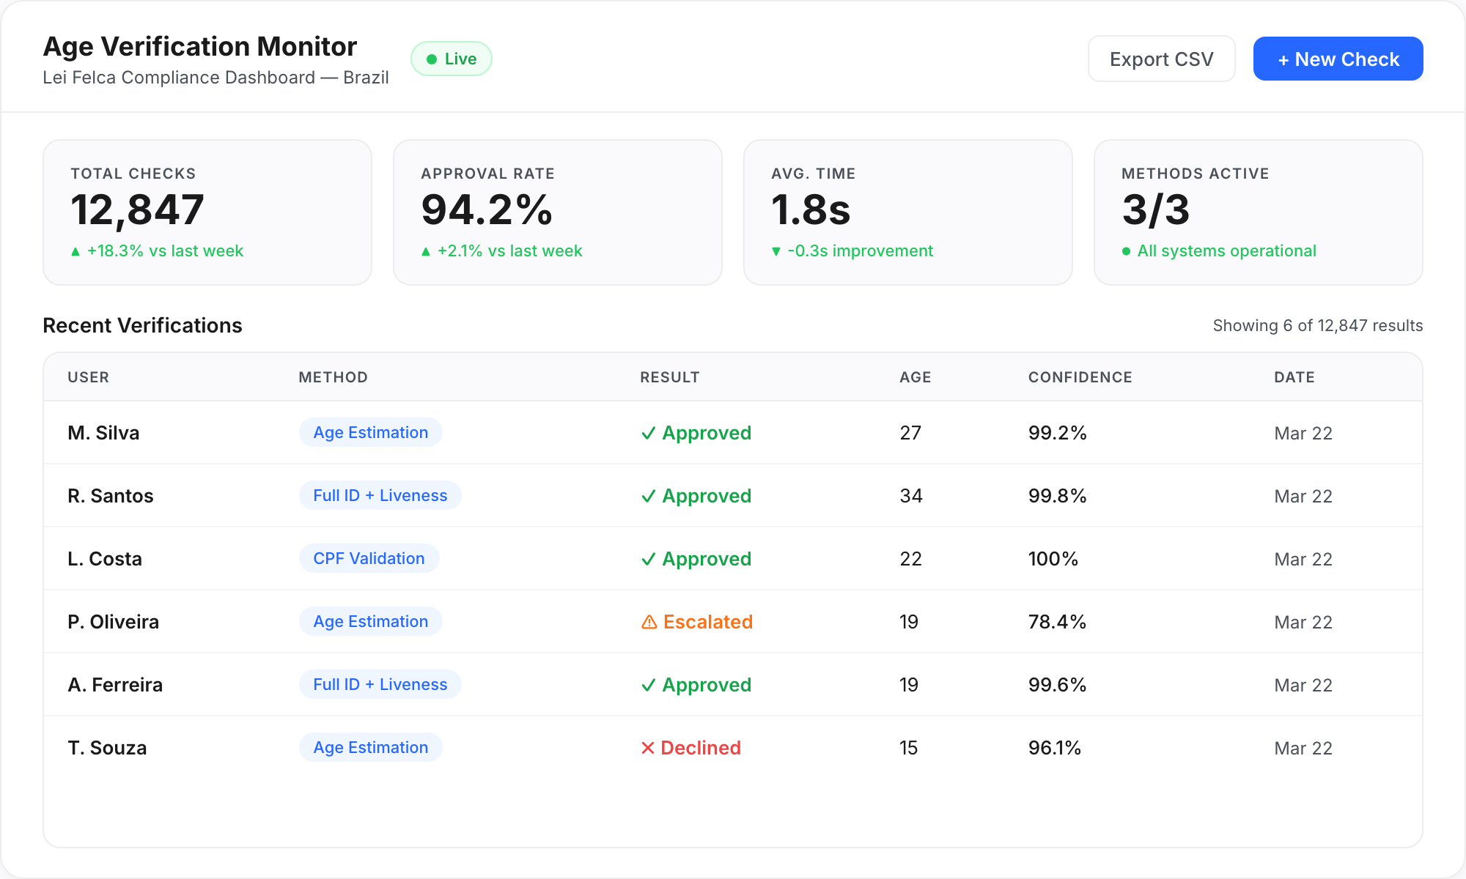This screenshot has width=1466, height=879.
Task: Switch to the Recent Verifications section
Action: [143, 325]
